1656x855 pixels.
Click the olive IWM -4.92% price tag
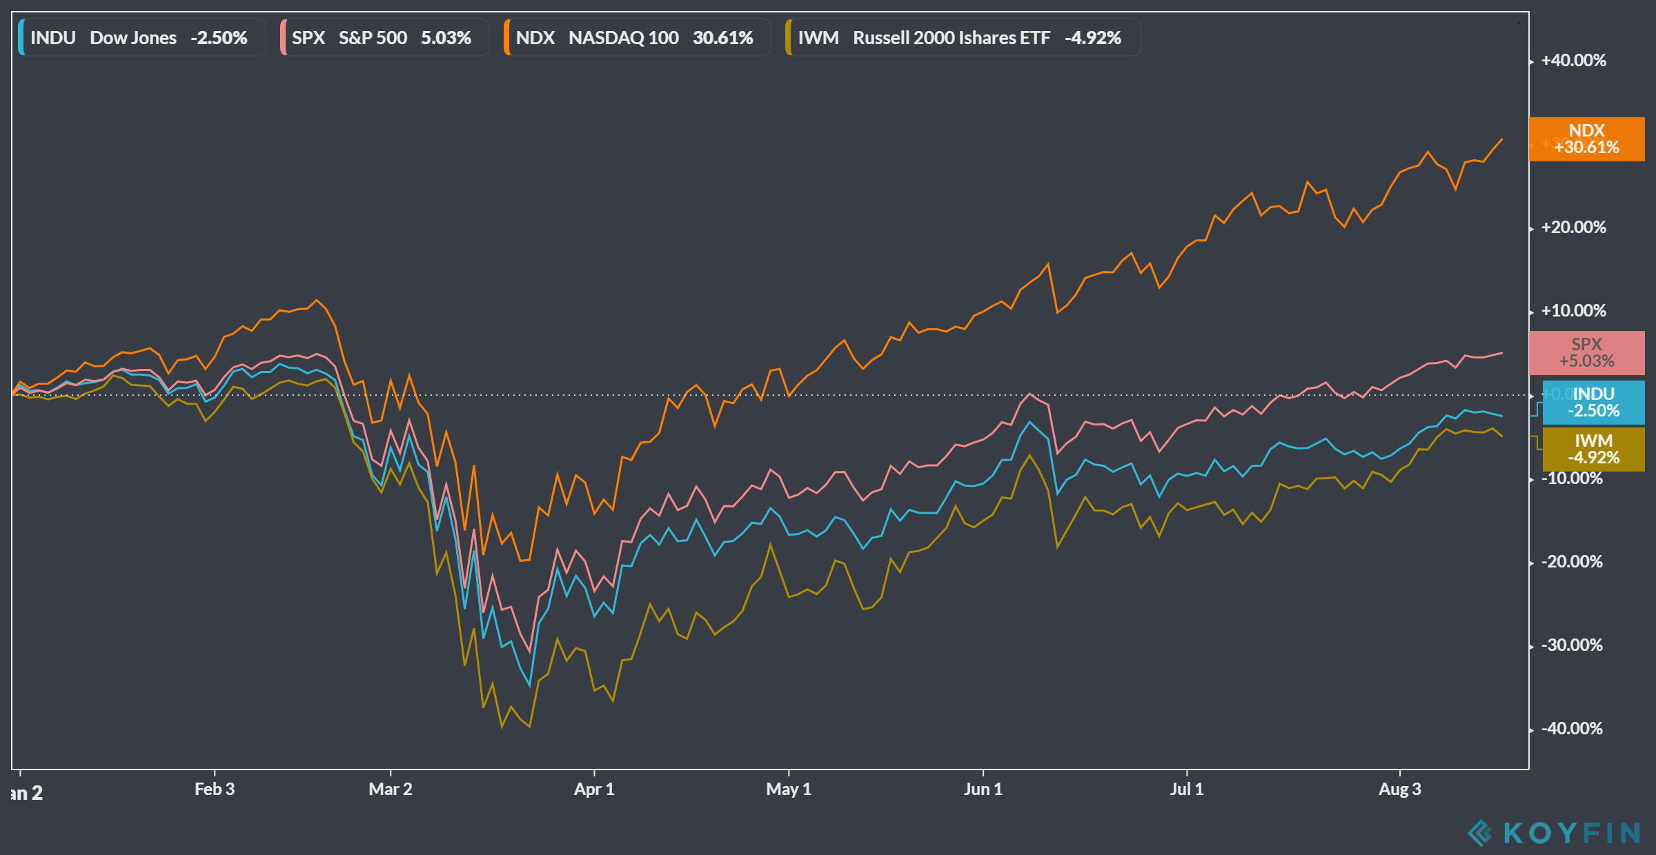(1593, 450)
